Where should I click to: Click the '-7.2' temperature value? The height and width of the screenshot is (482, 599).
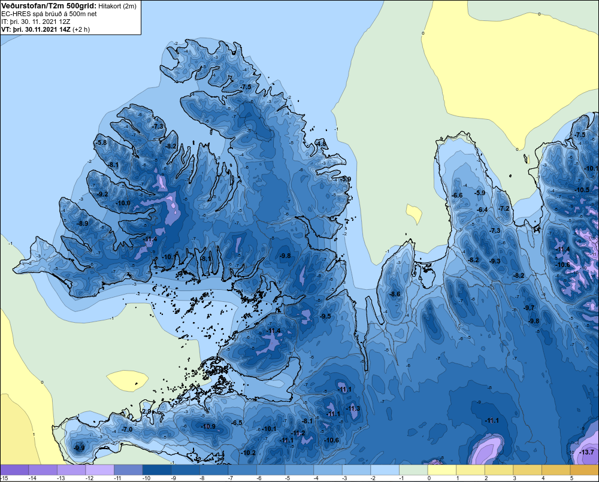[x=504, y=208]
